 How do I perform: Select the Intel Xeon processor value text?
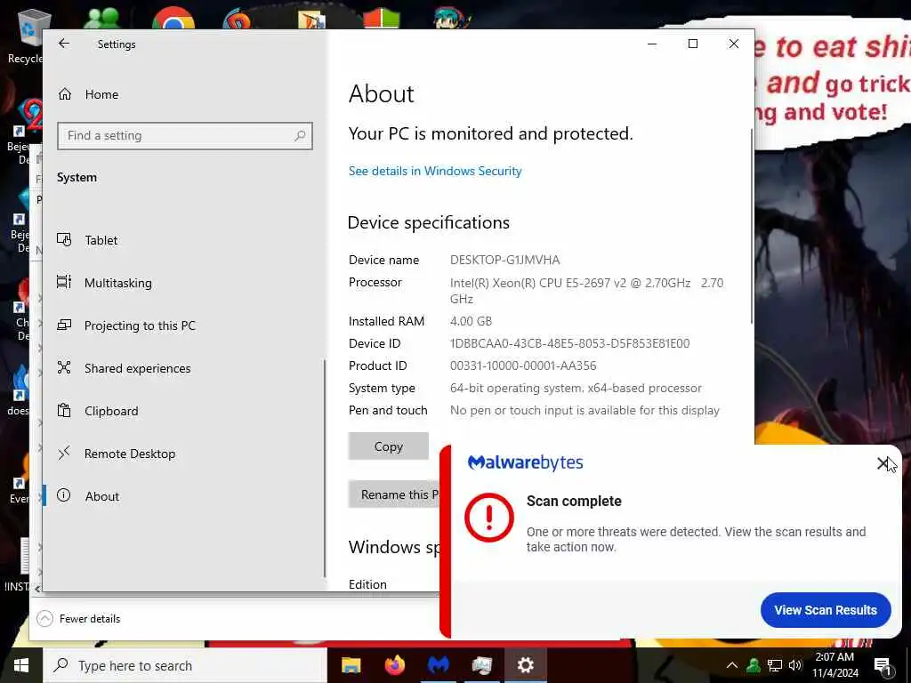click(x=586, y=291)
